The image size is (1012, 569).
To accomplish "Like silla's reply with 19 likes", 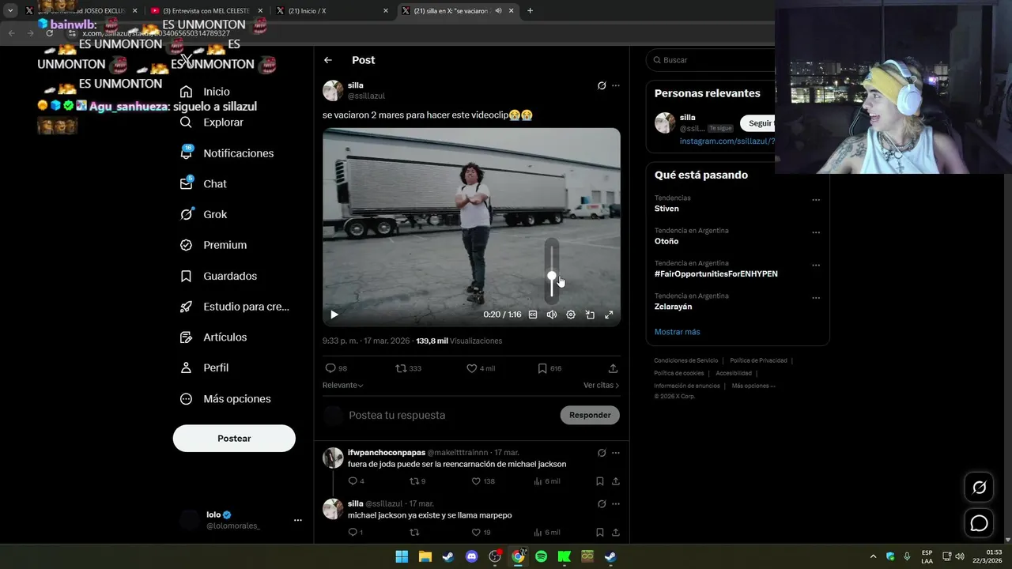I will coord(481,533).
